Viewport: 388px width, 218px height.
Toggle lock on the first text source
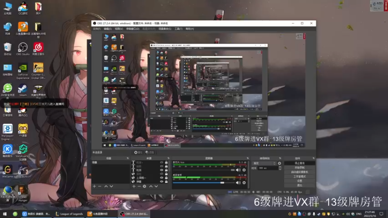[166, 162]
